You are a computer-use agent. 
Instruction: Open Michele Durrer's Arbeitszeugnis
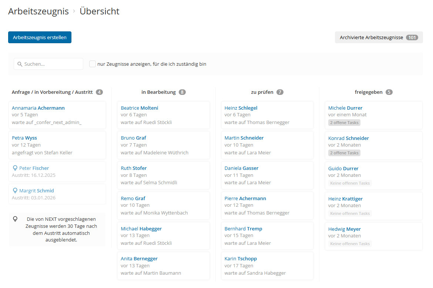point(345,108)
